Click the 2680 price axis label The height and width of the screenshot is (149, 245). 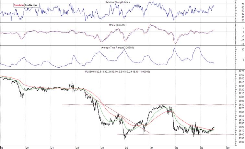(241, 105)
